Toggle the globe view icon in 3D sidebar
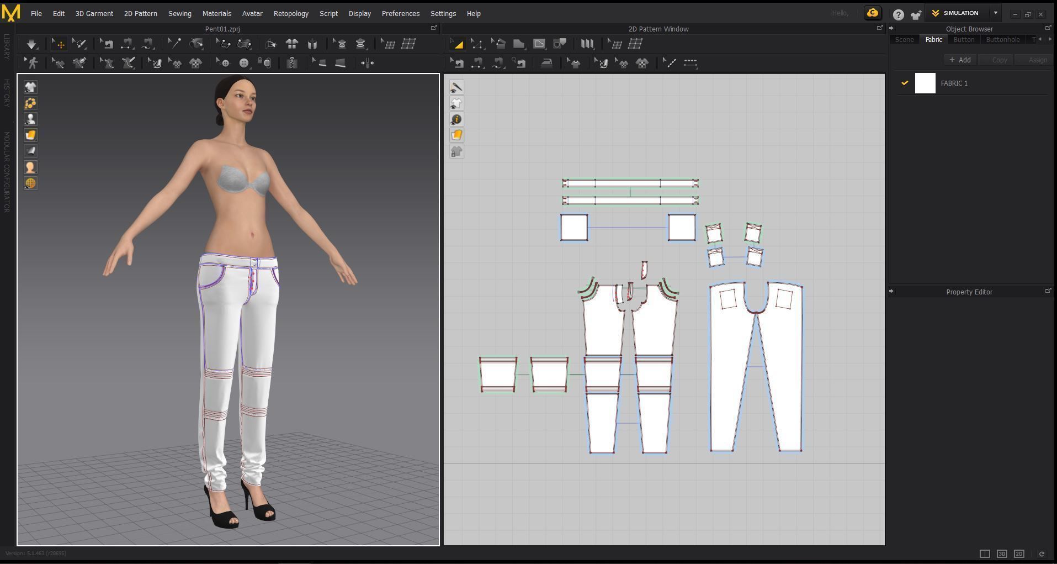The height and width of the screenshot is (564, 1057). 30,183
